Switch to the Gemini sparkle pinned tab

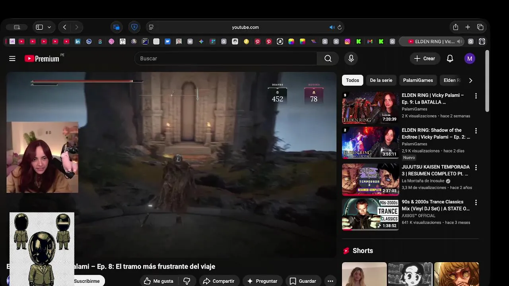pos(201,41)
